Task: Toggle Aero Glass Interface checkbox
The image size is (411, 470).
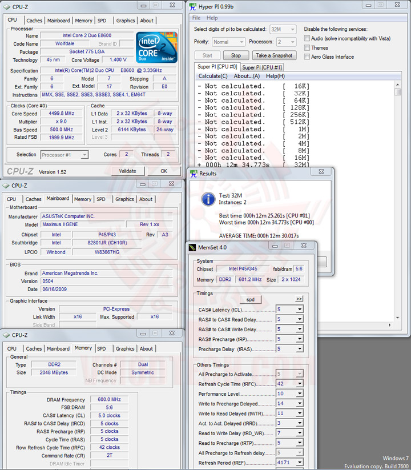Action: pyautogui.click(x=307, y=57)
